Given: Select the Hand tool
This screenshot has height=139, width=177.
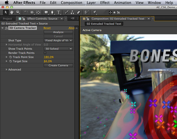Looking at the screenshot, I should [x=12, y=12].
